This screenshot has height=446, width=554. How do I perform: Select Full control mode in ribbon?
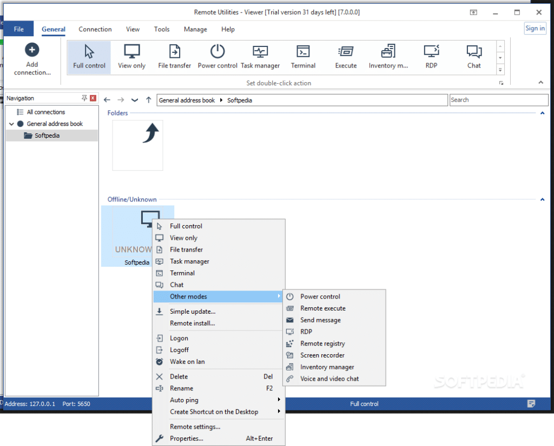pos(89,57)
